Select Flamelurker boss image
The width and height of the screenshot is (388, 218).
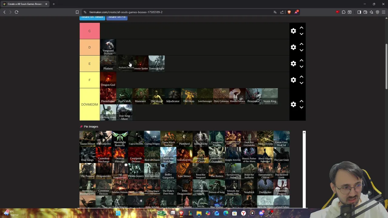(x=108, y=96)
